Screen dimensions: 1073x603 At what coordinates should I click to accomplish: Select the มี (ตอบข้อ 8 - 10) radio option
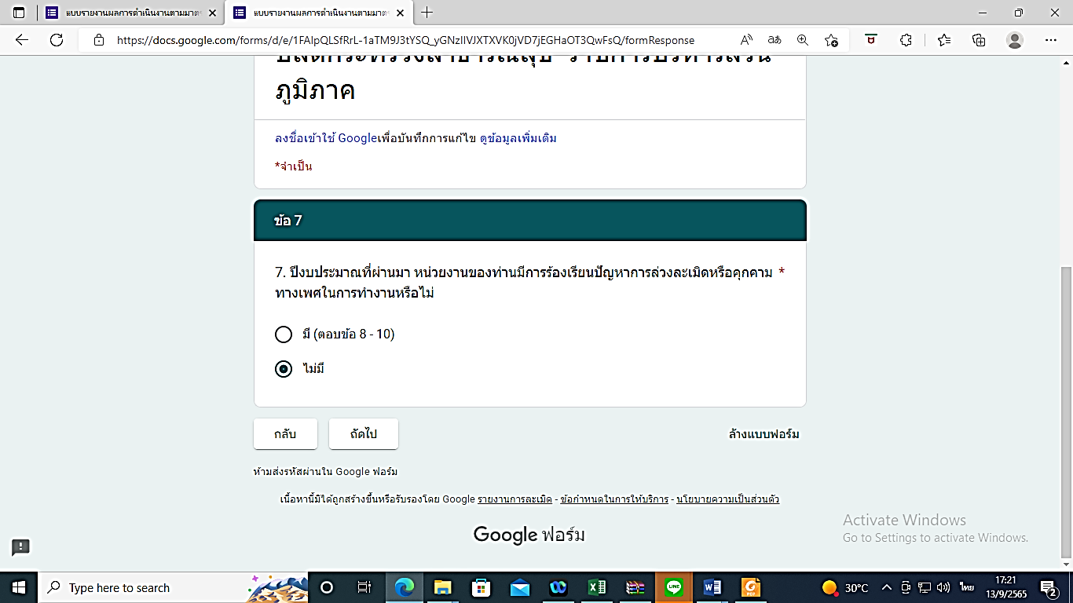tap(284, 334)
